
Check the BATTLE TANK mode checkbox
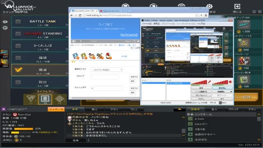(18, 21)
